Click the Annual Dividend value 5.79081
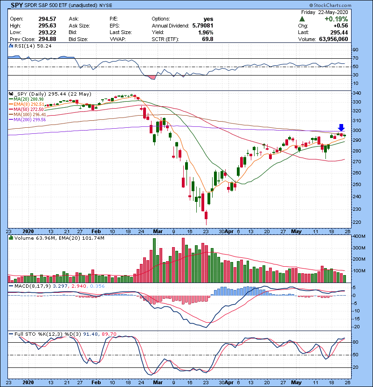Viewport: 373px width, 387px height. coord(203,26)
